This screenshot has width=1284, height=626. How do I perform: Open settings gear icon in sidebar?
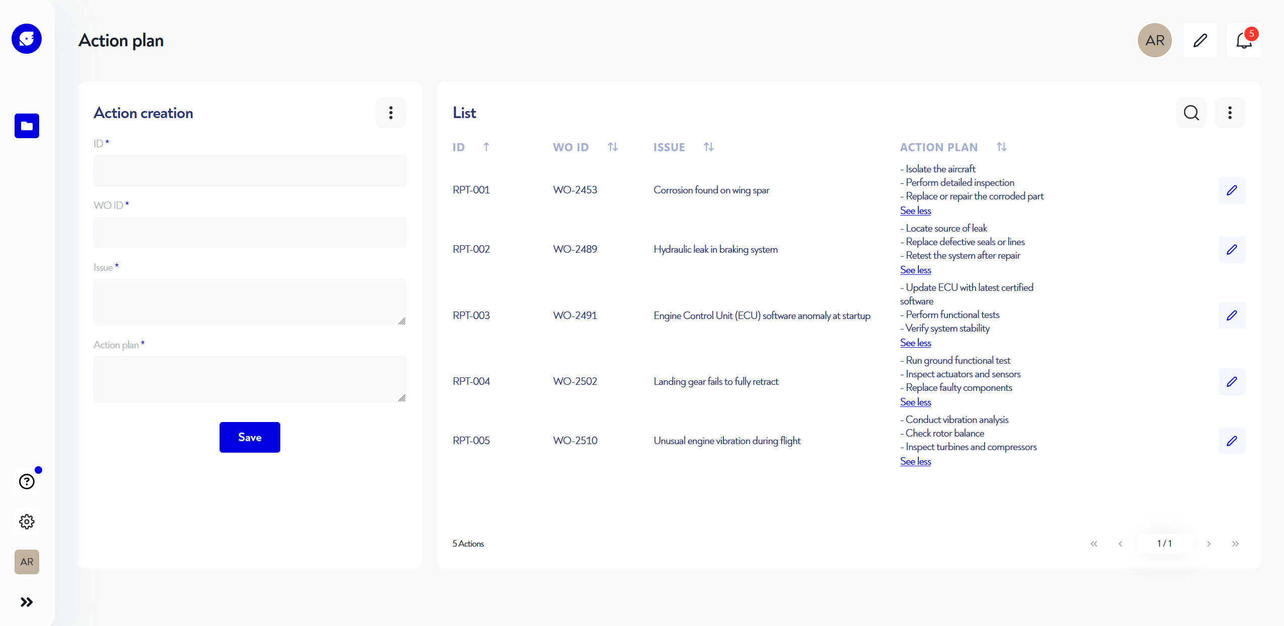pos(27,521)
